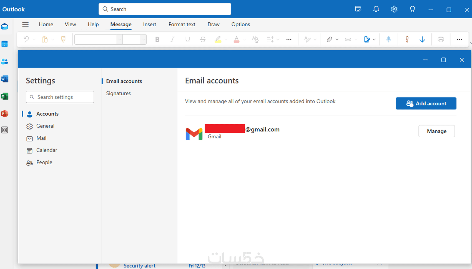Toggle underline formatting

pos(187,39)
